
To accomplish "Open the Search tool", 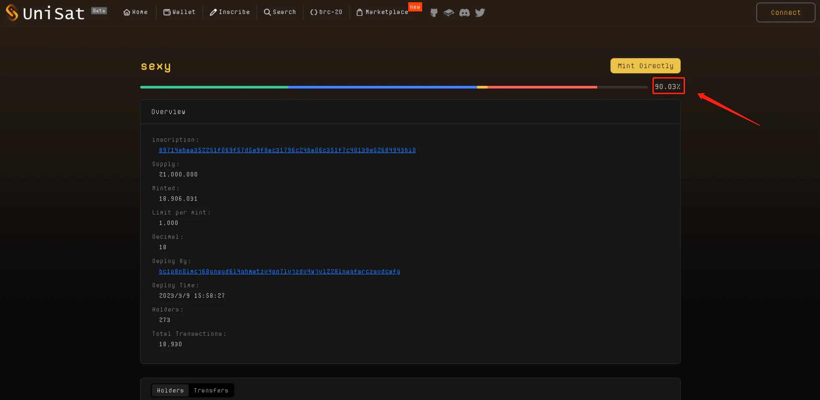I will [x=279, y=12].
